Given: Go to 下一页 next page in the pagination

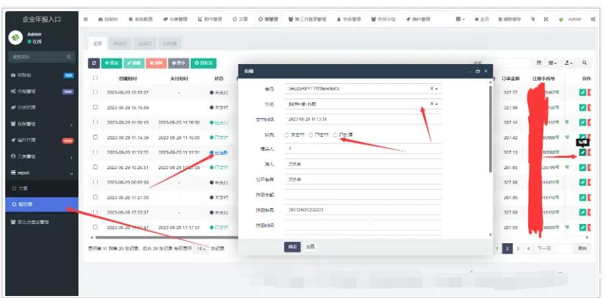Looking at the screenshot, I should (x=544, y=248).
